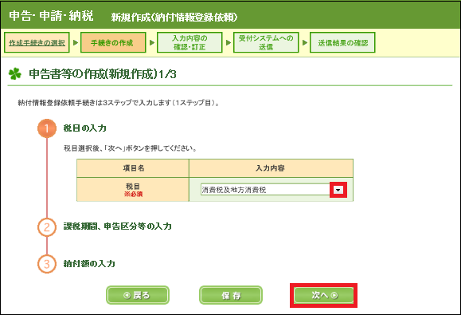
Task: Click the 戻る back button
Action: 138,295
